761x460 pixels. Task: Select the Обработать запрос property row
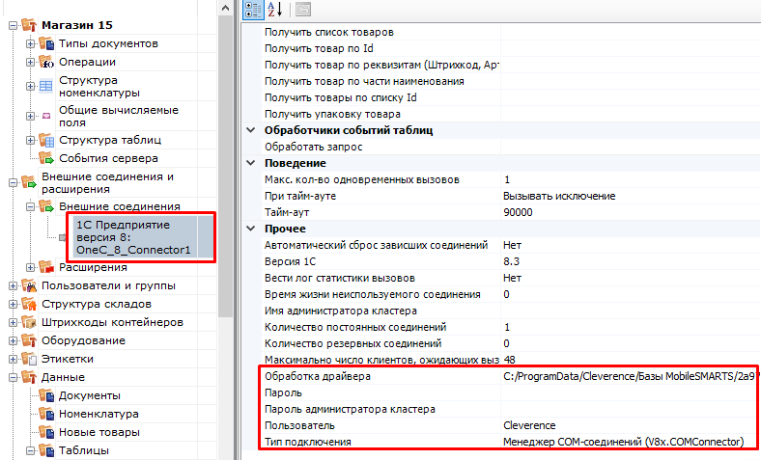[314, 147]
